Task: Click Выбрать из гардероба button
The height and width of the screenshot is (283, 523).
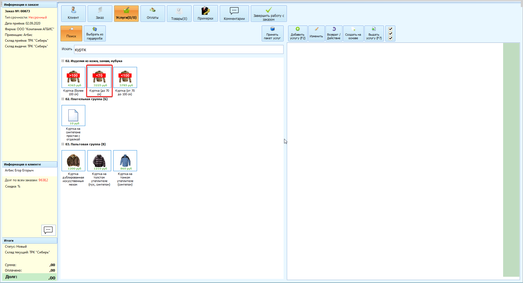Action: coord(95,33)
